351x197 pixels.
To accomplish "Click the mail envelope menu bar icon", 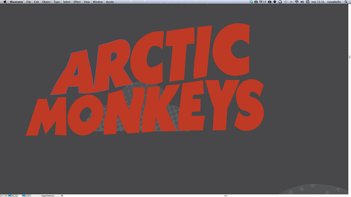I will pos(256,2).
